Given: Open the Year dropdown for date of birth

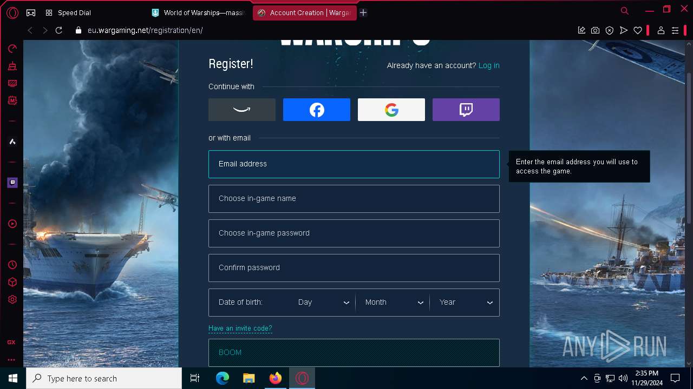Looking at the screenshot, I should click(x=466, y=303).
